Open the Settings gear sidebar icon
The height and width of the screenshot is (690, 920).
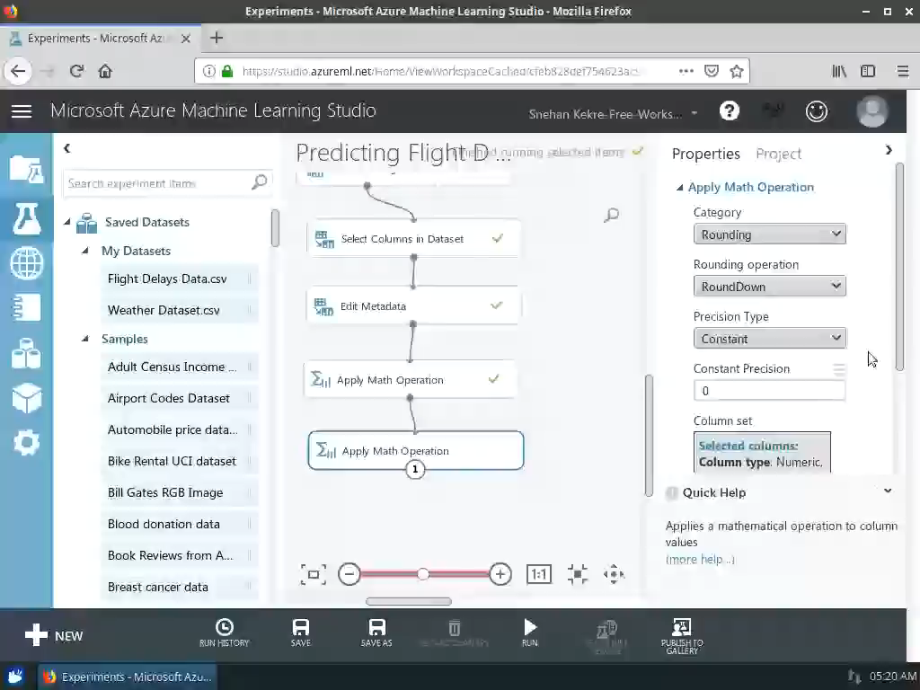coord(26,442)
